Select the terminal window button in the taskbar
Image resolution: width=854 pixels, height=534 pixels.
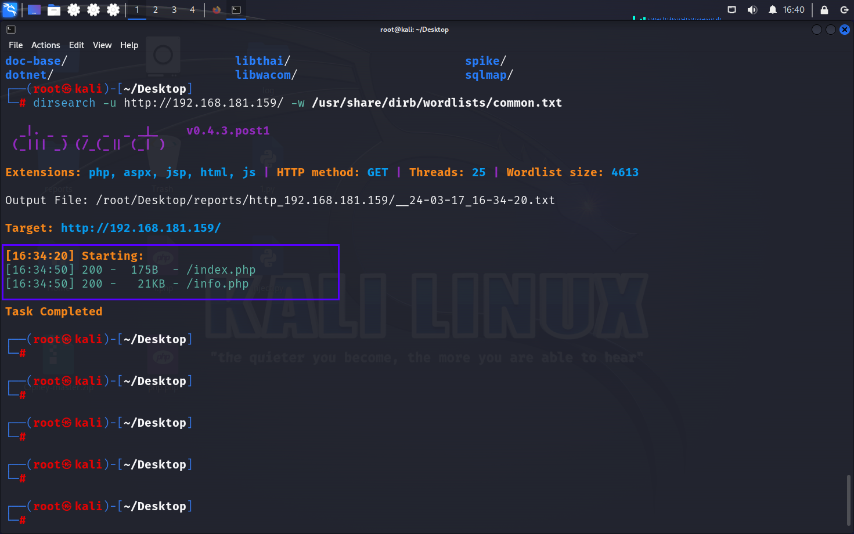click(236, 10)
